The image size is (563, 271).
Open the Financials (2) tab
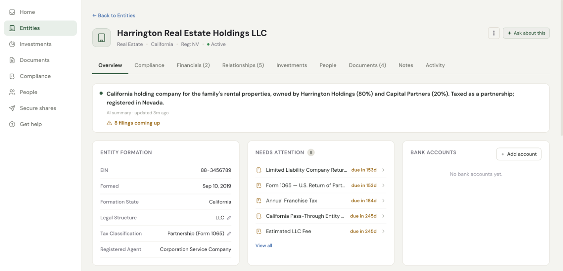(x=193, y=65)
